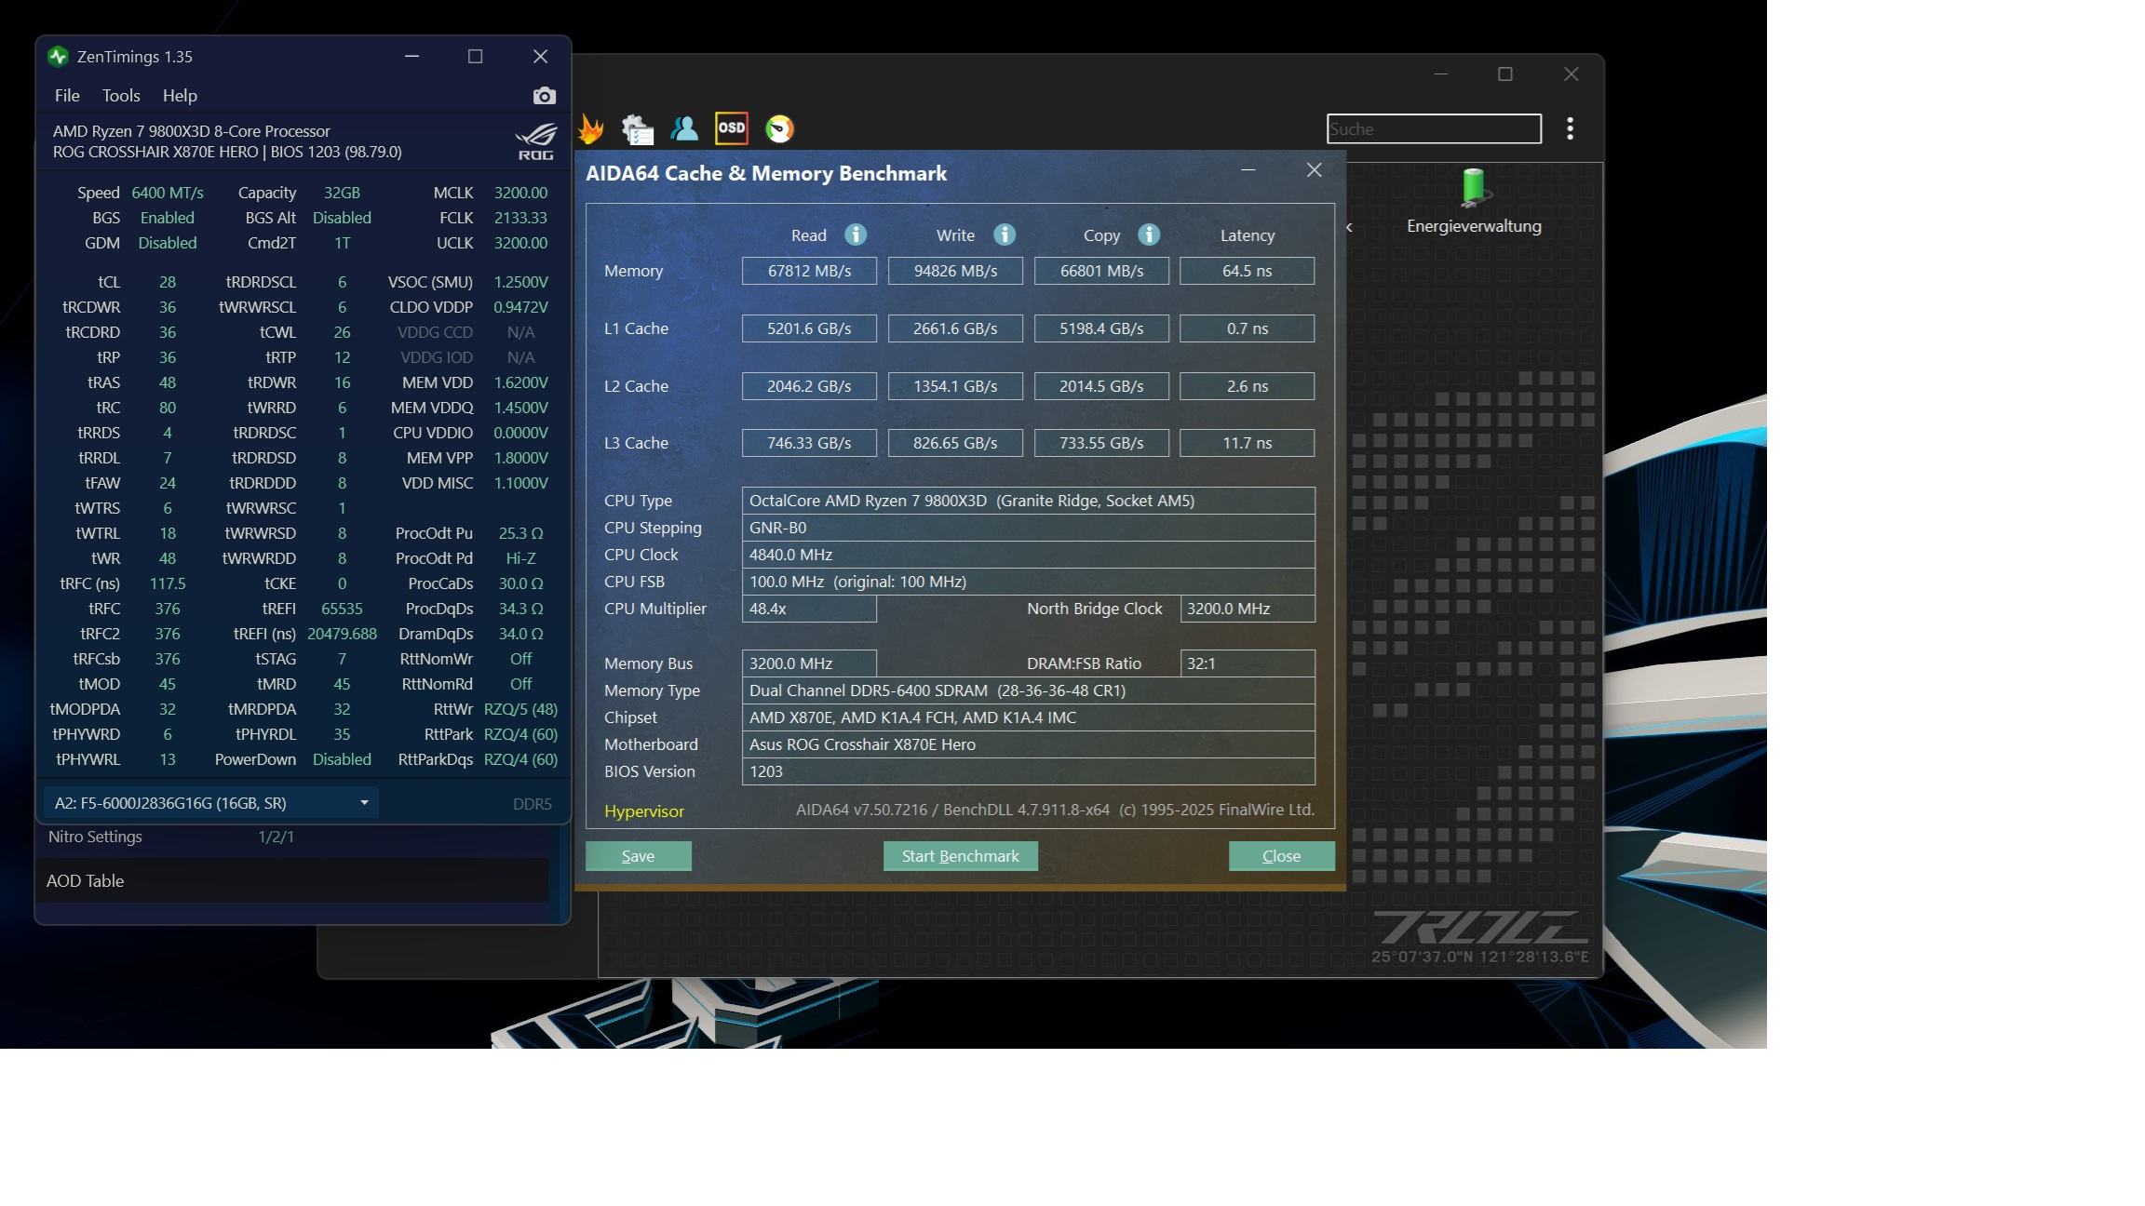Open the OSD panel icon

(731, 128)
